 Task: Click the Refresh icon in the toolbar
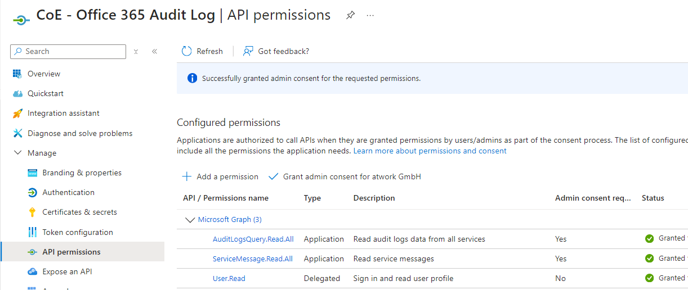(187, 51)
